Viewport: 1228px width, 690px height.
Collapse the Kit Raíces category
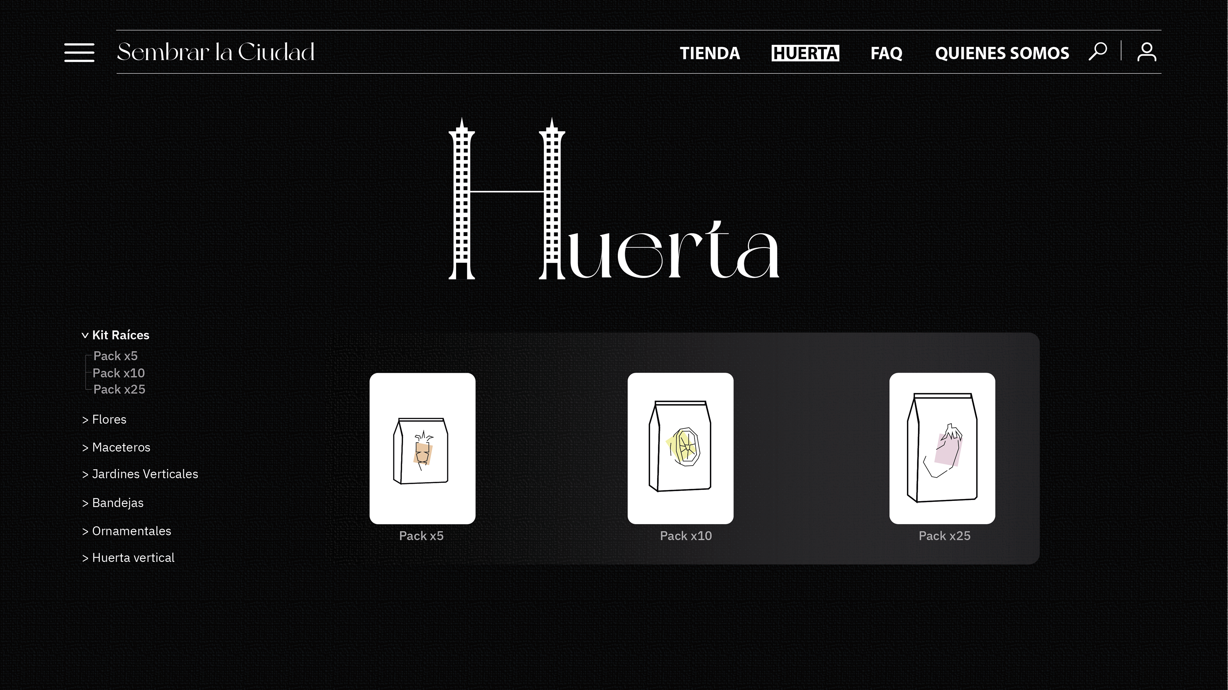click(x=115, y=335)
